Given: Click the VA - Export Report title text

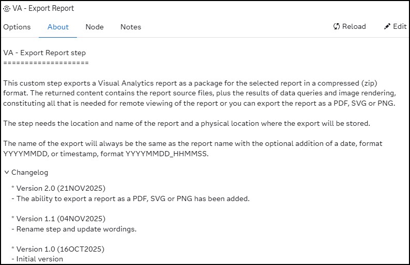Looking at the screenshot, I should (x=43, y=8).
